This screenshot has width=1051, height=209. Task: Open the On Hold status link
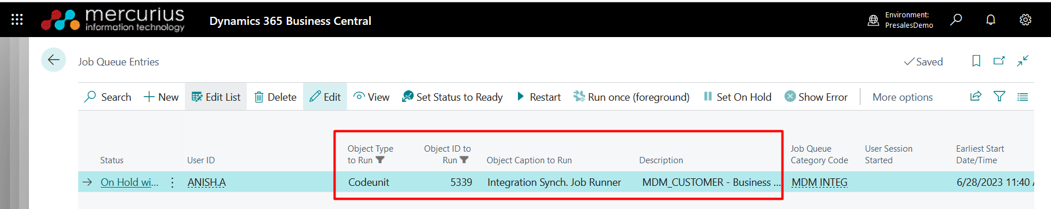pos(129,182)
